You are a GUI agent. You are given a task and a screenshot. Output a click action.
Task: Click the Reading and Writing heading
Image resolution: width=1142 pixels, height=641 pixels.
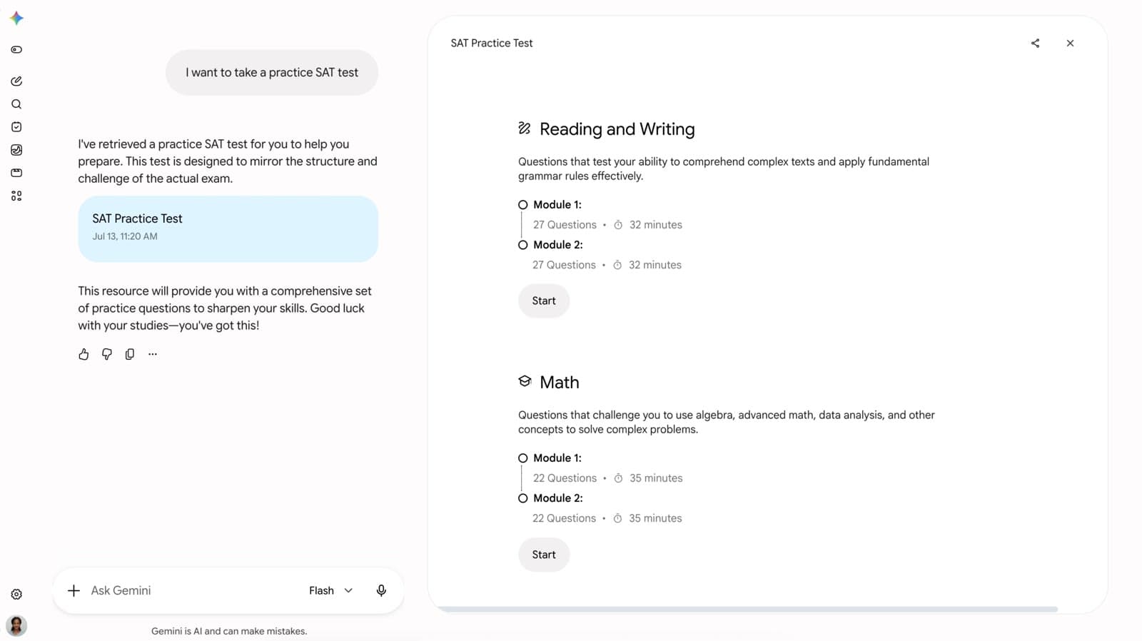click(x=617, y=129)
